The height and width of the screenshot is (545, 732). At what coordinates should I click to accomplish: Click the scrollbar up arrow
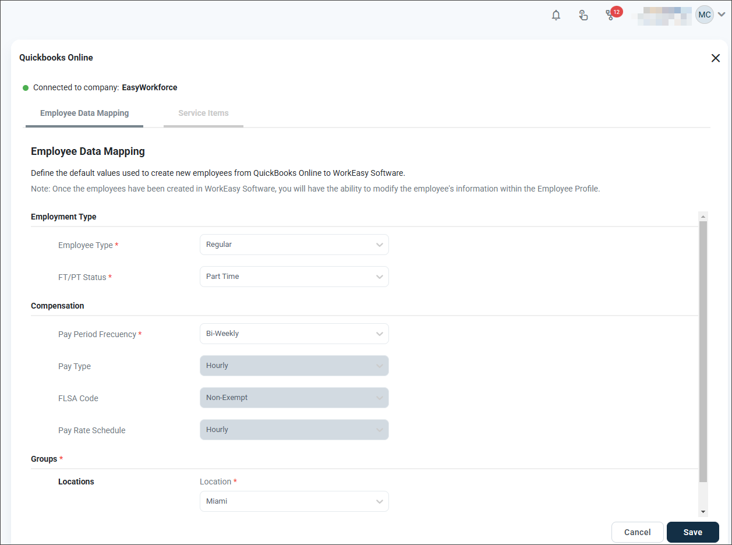pos(703,216)
